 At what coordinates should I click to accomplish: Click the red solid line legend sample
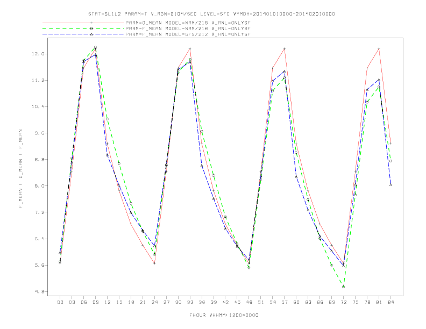(x=83, y=23)
